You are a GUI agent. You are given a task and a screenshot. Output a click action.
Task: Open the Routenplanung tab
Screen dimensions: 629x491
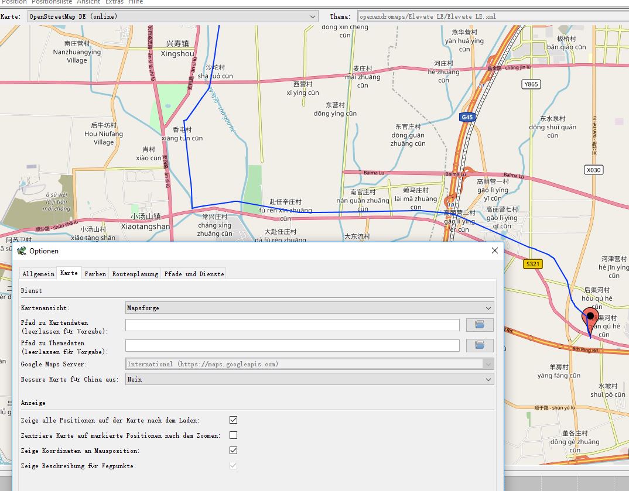click(135, 274)
